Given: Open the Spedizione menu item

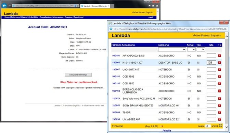Looking at the screenshot, I should (x=78, y=17).
